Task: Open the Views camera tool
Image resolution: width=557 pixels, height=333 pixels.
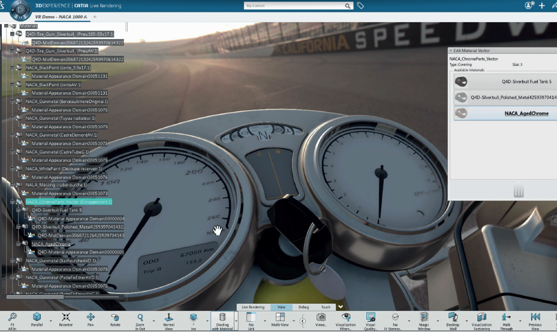Action: pos(321,320)
